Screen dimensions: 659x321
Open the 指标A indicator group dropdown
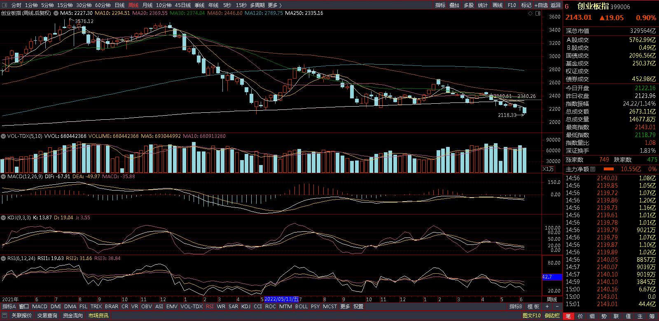(x=9, y=307)
